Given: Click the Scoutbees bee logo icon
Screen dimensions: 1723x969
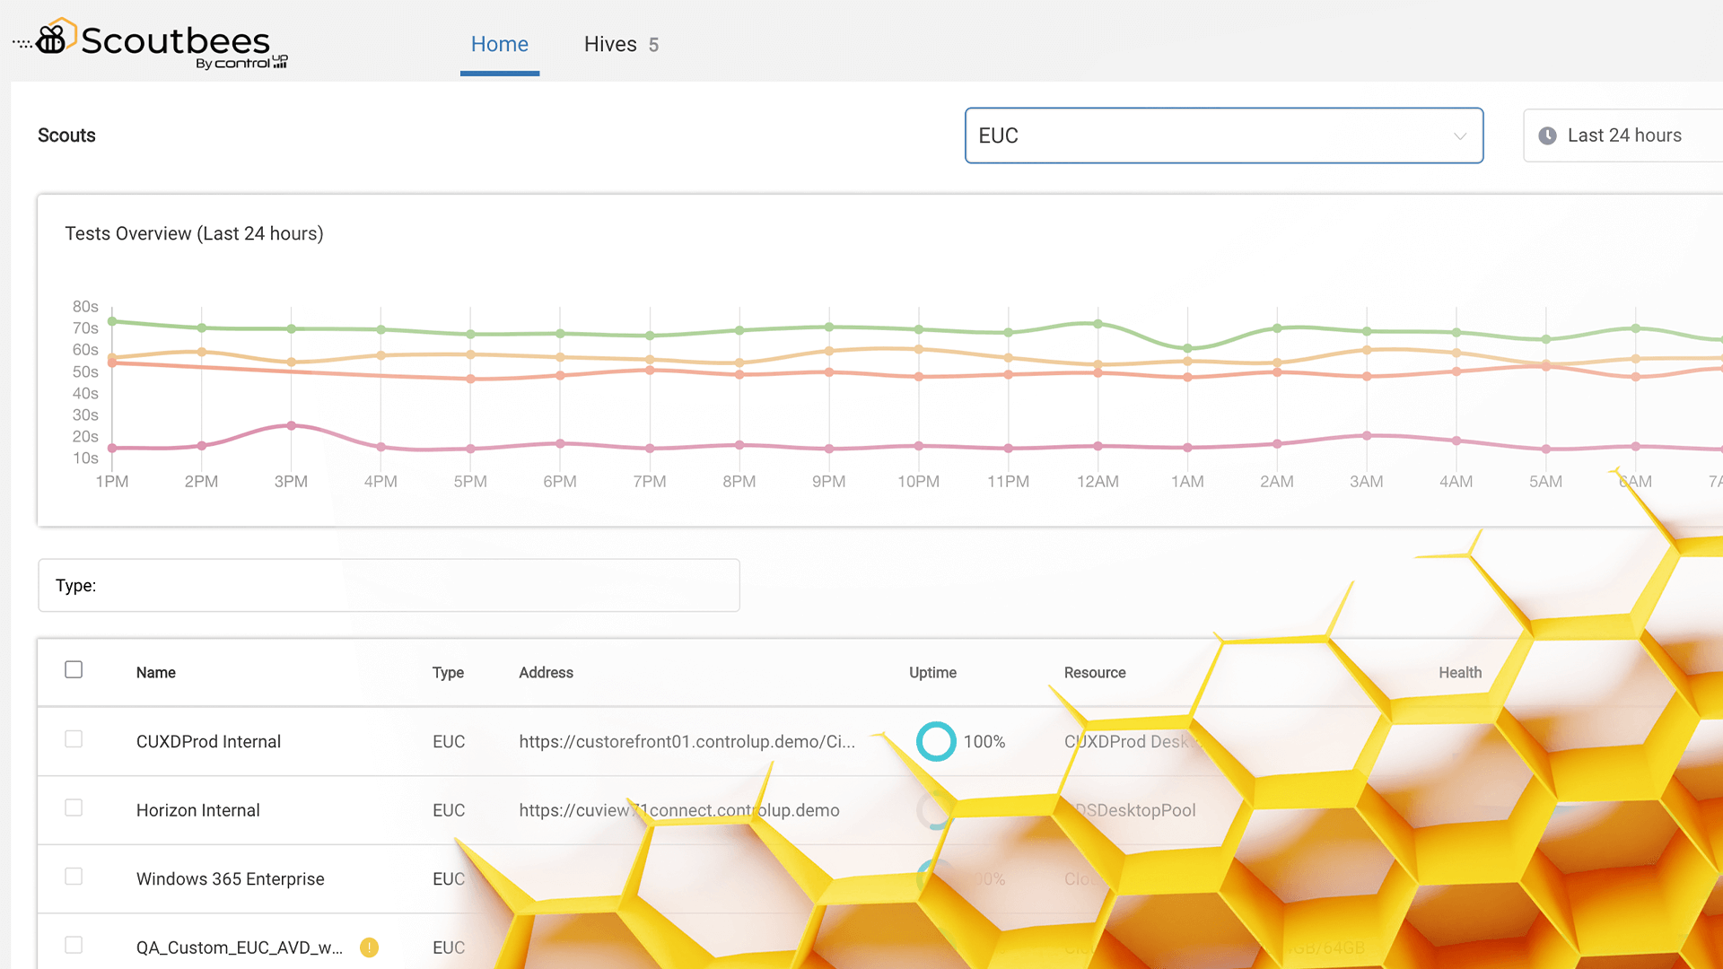Looking at the screenshot, I should (x=52, y=39).
